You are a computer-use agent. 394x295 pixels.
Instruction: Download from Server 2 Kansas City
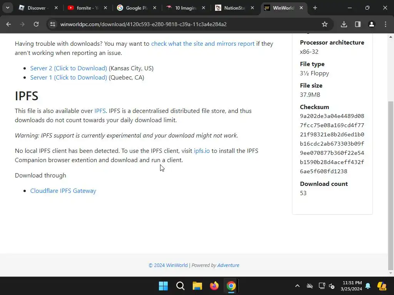coord(68,68)
